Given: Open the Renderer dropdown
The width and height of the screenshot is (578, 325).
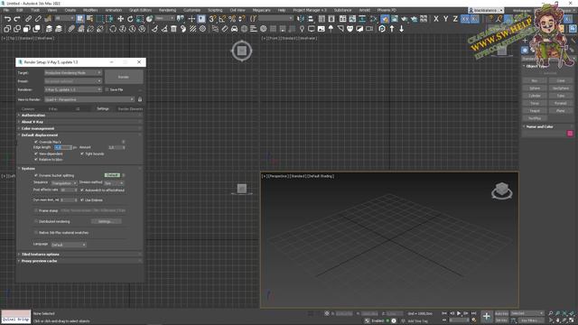Looking at the screenshot, I should tap(72, 89).
